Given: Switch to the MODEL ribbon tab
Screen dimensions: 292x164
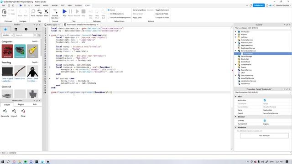Looking at the screenshot, I should [x=46, y=5].
